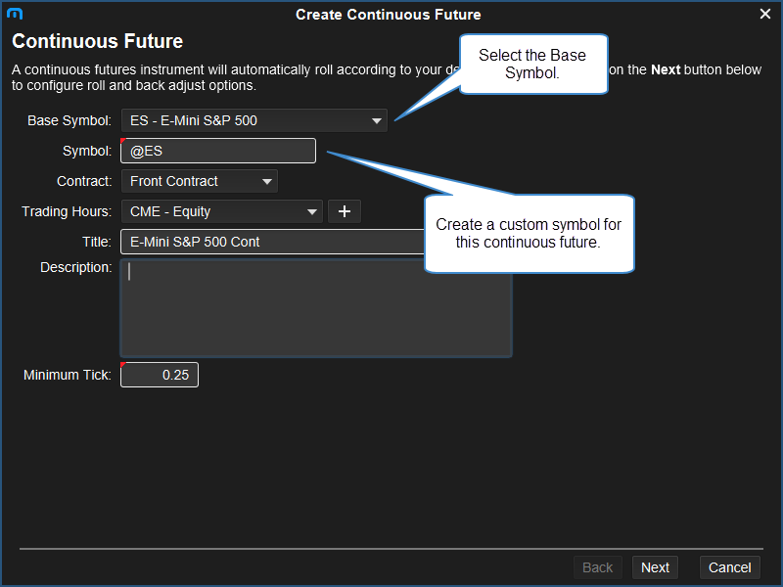Click the Symbol field containing @ES
The image size is (783, 587).
click(218, 151)
